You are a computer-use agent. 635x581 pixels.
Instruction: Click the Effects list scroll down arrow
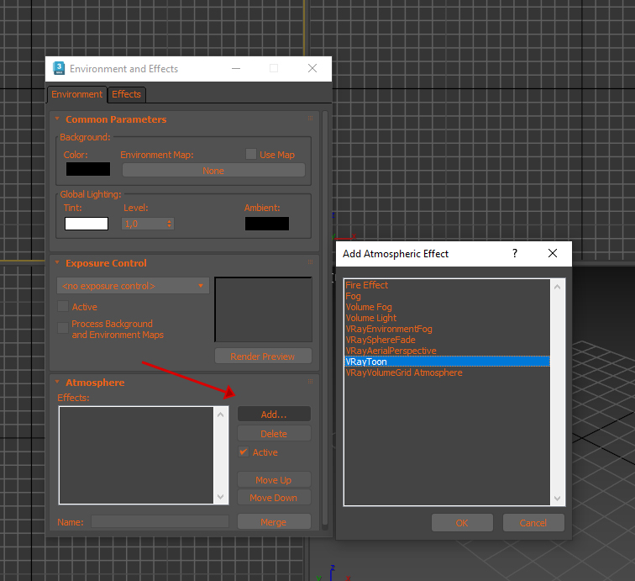pos(221,497)
